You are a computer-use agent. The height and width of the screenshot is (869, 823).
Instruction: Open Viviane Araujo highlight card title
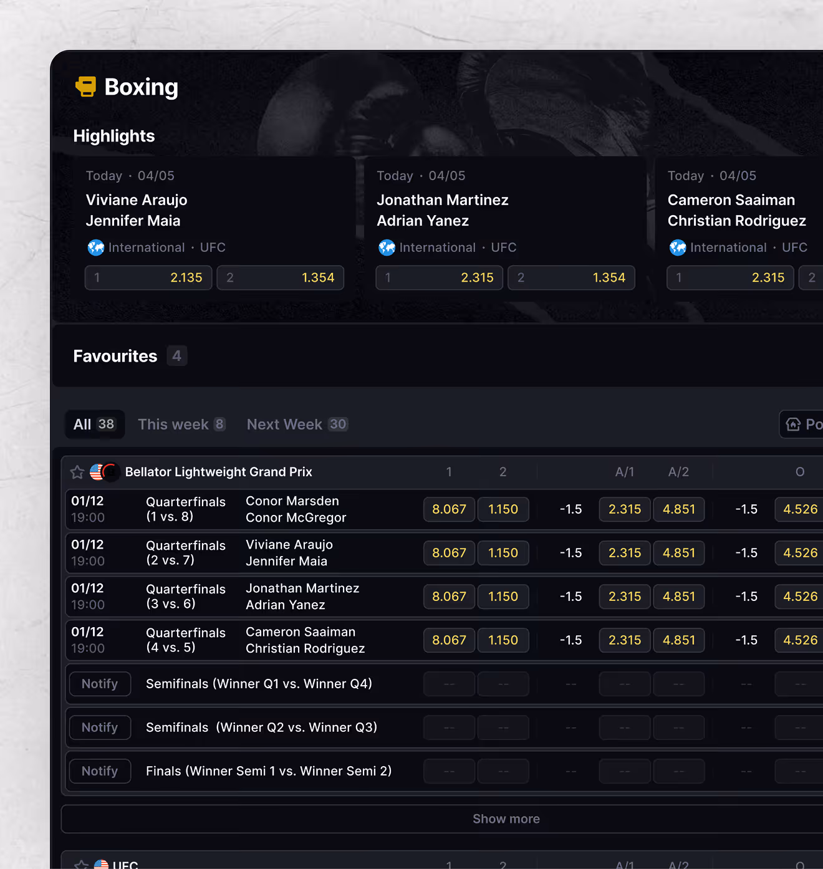137,210
